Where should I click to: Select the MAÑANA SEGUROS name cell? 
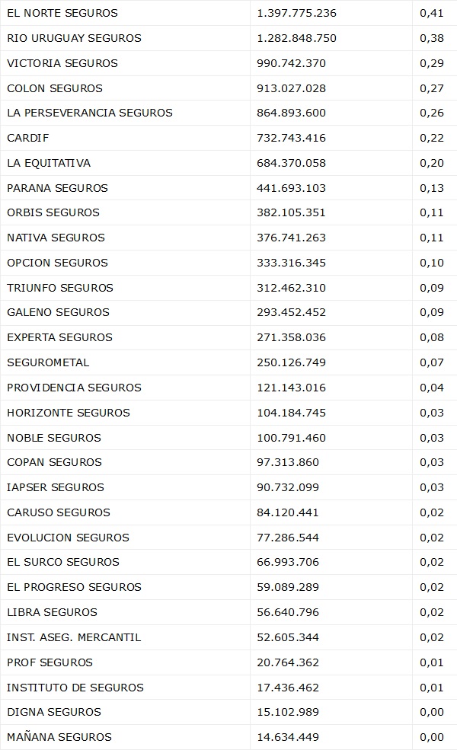tap(59, 737)
